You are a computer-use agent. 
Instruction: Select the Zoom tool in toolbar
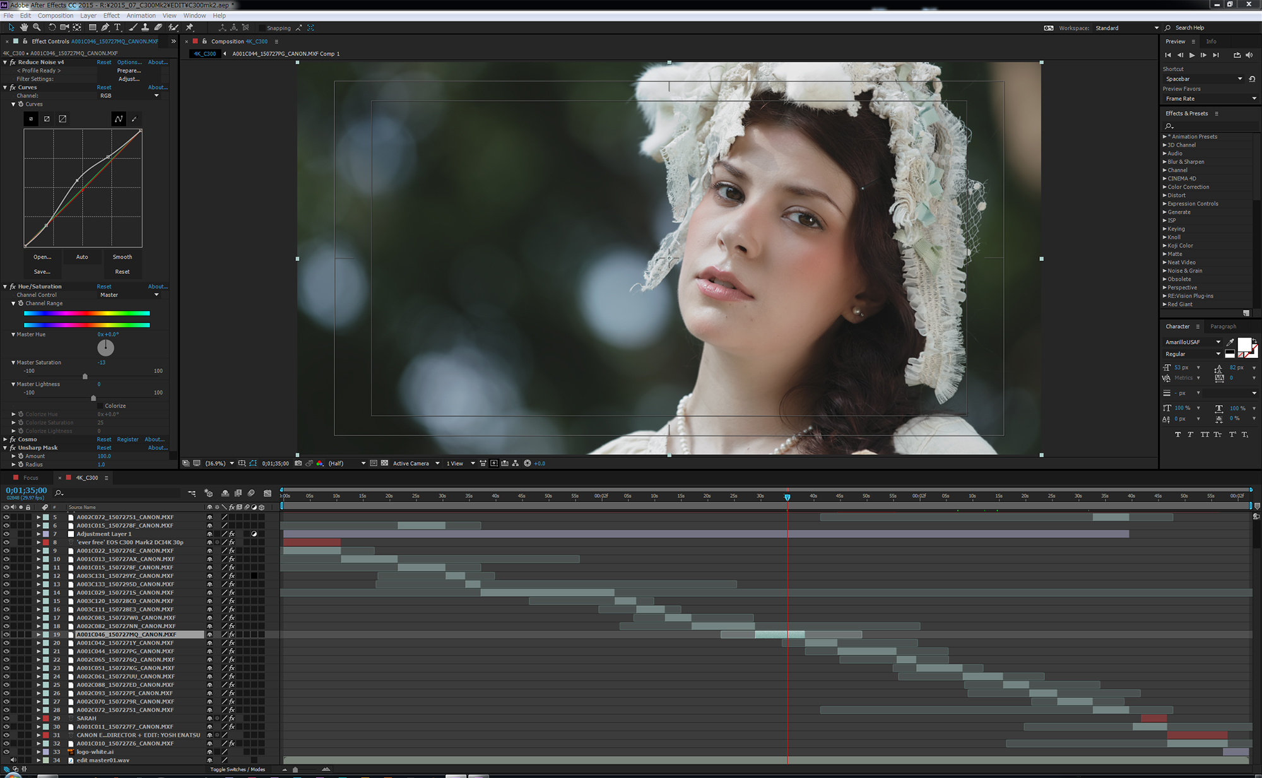click(x=37, y=28)
